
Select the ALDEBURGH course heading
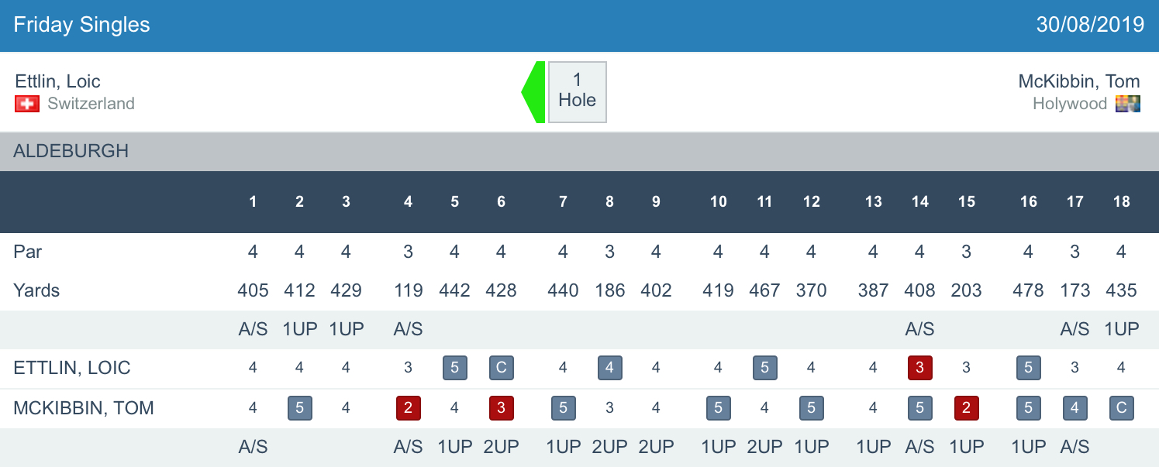coord(71,151)
